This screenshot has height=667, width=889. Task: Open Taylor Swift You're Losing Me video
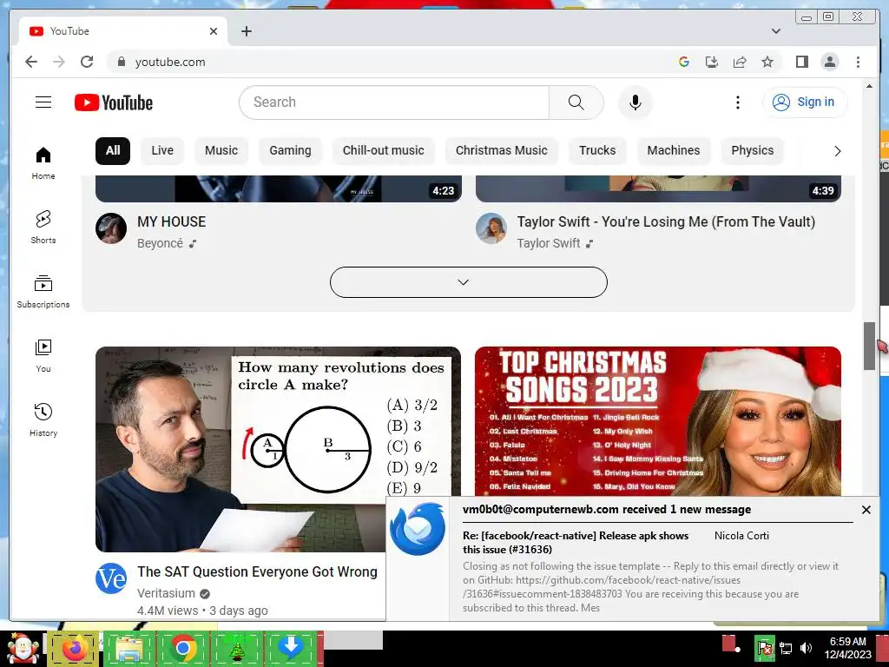666,221
